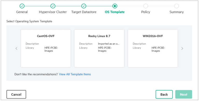The width and height of the screenshot is (199, 101).
Task: Select the WIN2016-OVF template card
Action: (153, 48)
